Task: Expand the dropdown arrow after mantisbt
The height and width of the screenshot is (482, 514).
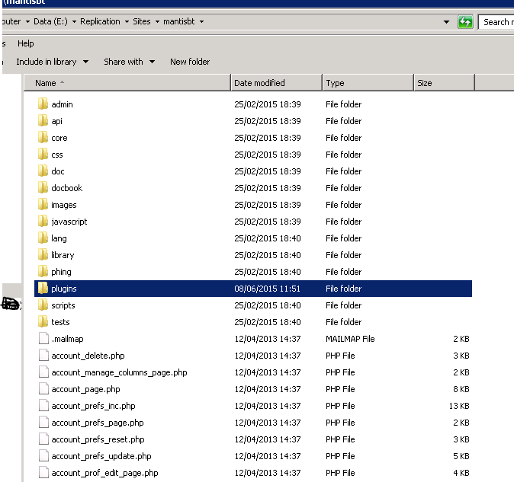Action: pyautogui.click(x=201, y=22)
